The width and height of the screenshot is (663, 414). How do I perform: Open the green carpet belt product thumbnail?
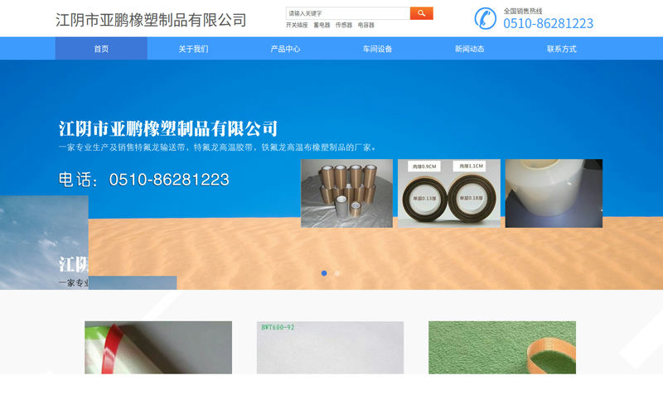[502, 347]
